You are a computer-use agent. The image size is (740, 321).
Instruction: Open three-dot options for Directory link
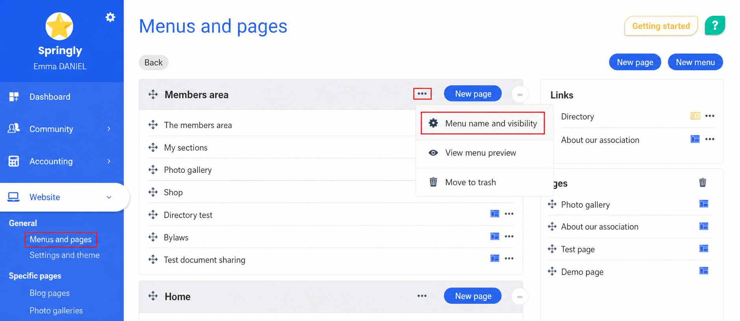(x=710, y=116)
